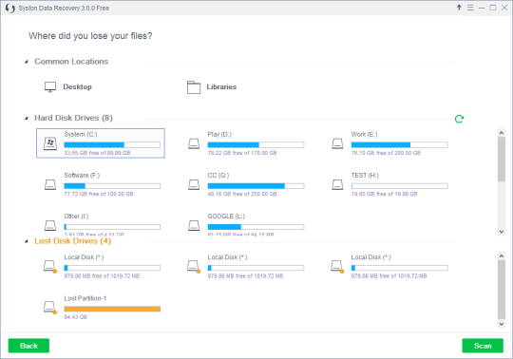Image resolution: width=513 pixels, height=359 pixels.
Task: Select the System (C:) Windows drive icon
Action: [50, 143]
